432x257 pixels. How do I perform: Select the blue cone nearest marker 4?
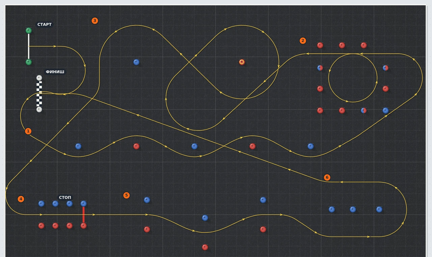[x=41, y=204]
